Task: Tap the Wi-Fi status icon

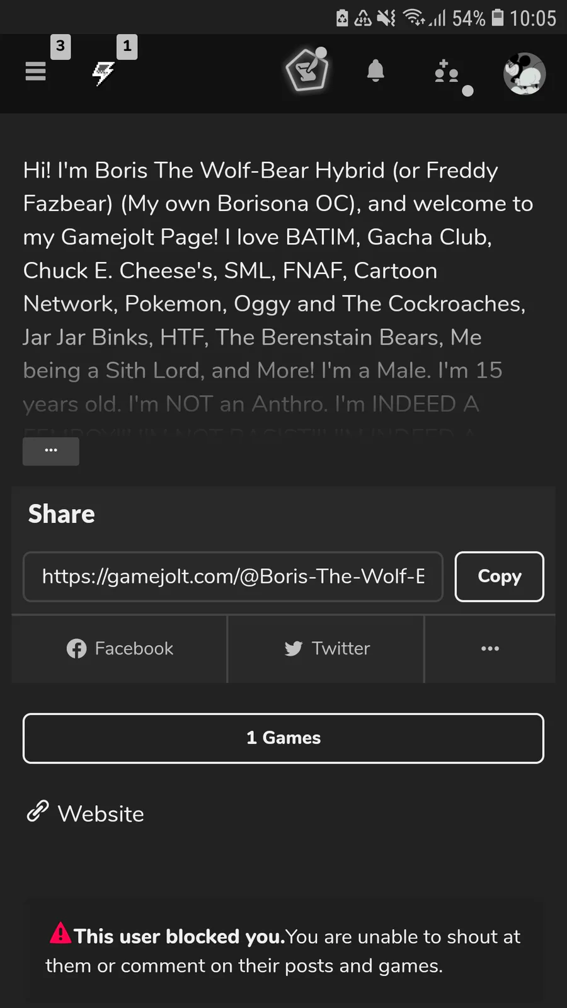Action: click(x=414, y=18)
